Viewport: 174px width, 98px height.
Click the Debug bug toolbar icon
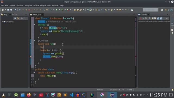point(51,10)
